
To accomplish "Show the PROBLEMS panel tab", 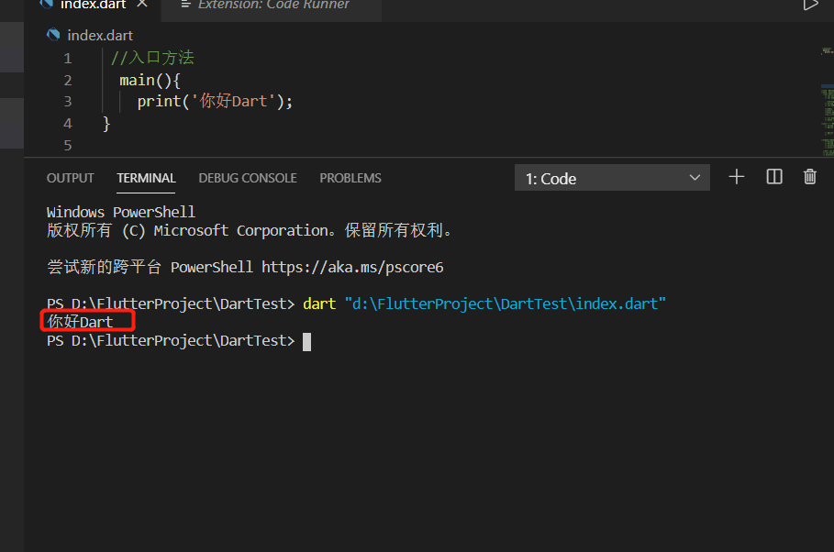I will [x=350, y=178].
